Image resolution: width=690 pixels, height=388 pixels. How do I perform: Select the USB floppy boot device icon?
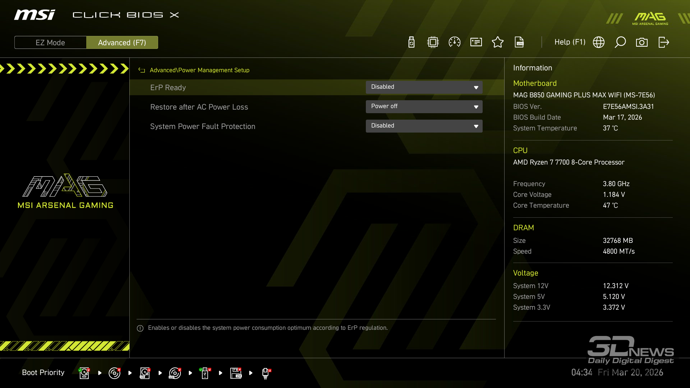(236, 373)
